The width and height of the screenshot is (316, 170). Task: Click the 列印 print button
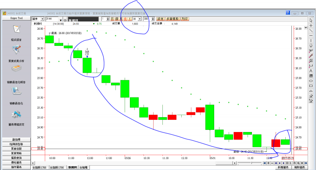184,19
